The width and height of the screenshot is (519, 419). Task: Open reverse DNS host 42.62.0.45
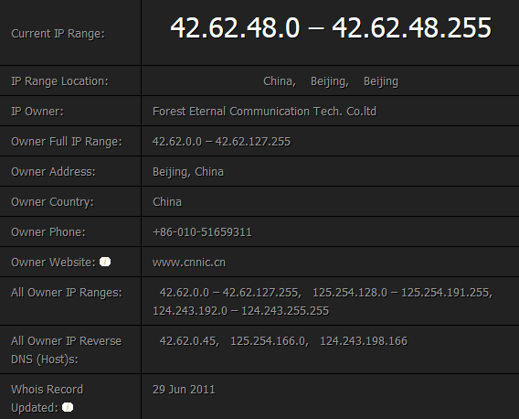pyautogui.click(x=189, y=340)
